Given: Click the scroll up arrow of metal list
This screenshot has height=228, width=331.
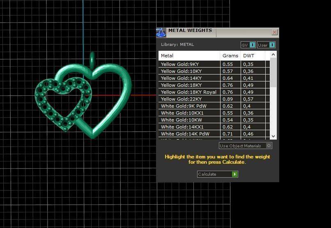Looking at the screenshot, I should coord(273,54).
